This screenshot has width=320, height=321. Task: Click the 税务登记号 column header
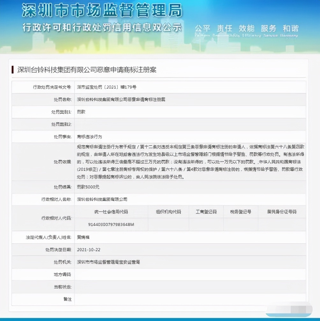(x=241, y=212)
